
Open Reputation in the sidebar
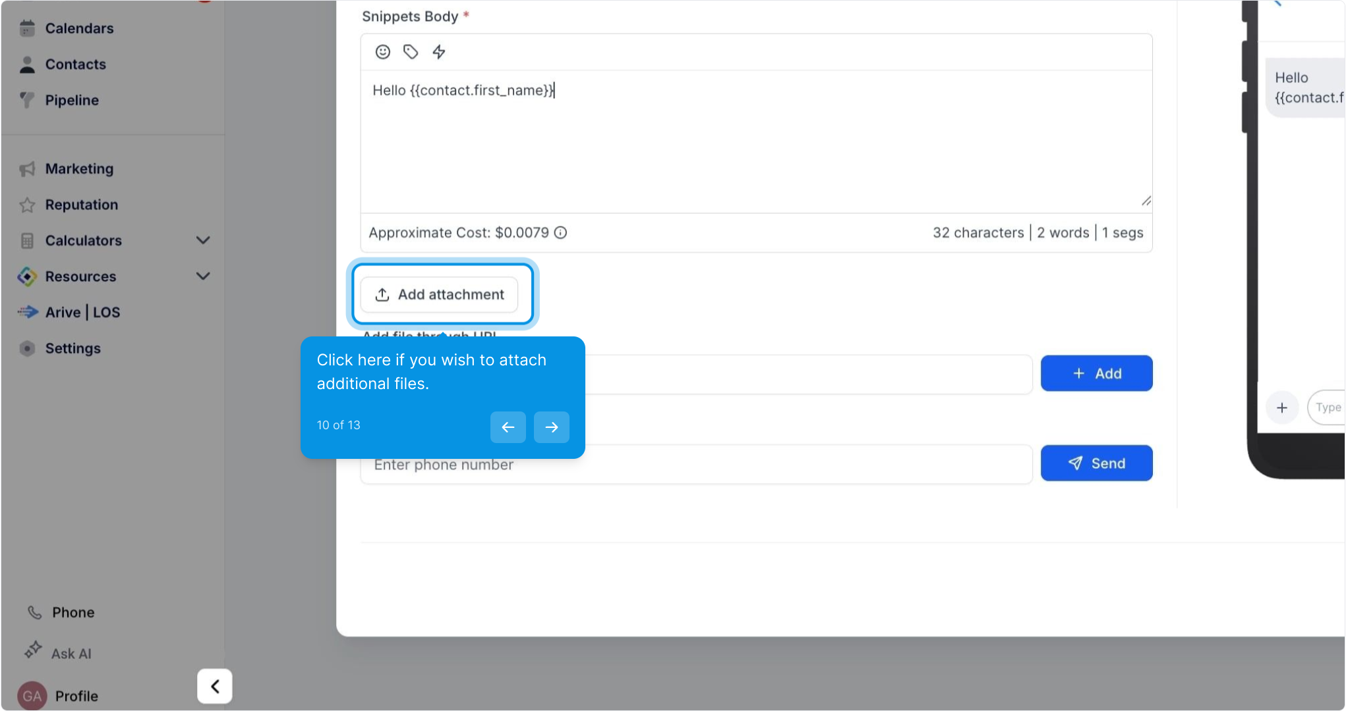(x=81, y=205)
